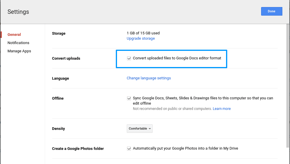Click the 'Convert uploaded files to Google Docs' label
290x164 pixels.
(177, 58)
